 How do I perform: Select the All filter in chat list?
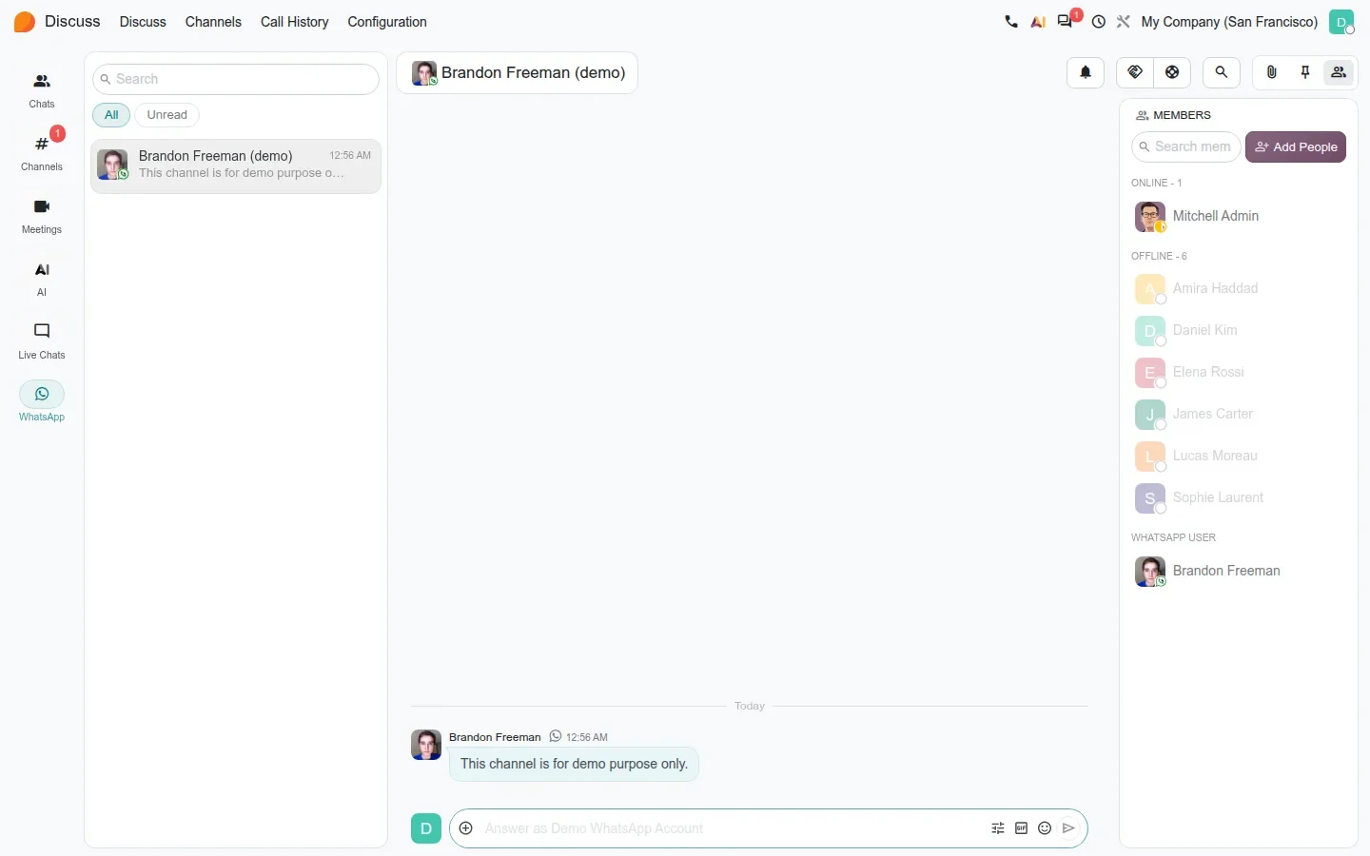111,115
